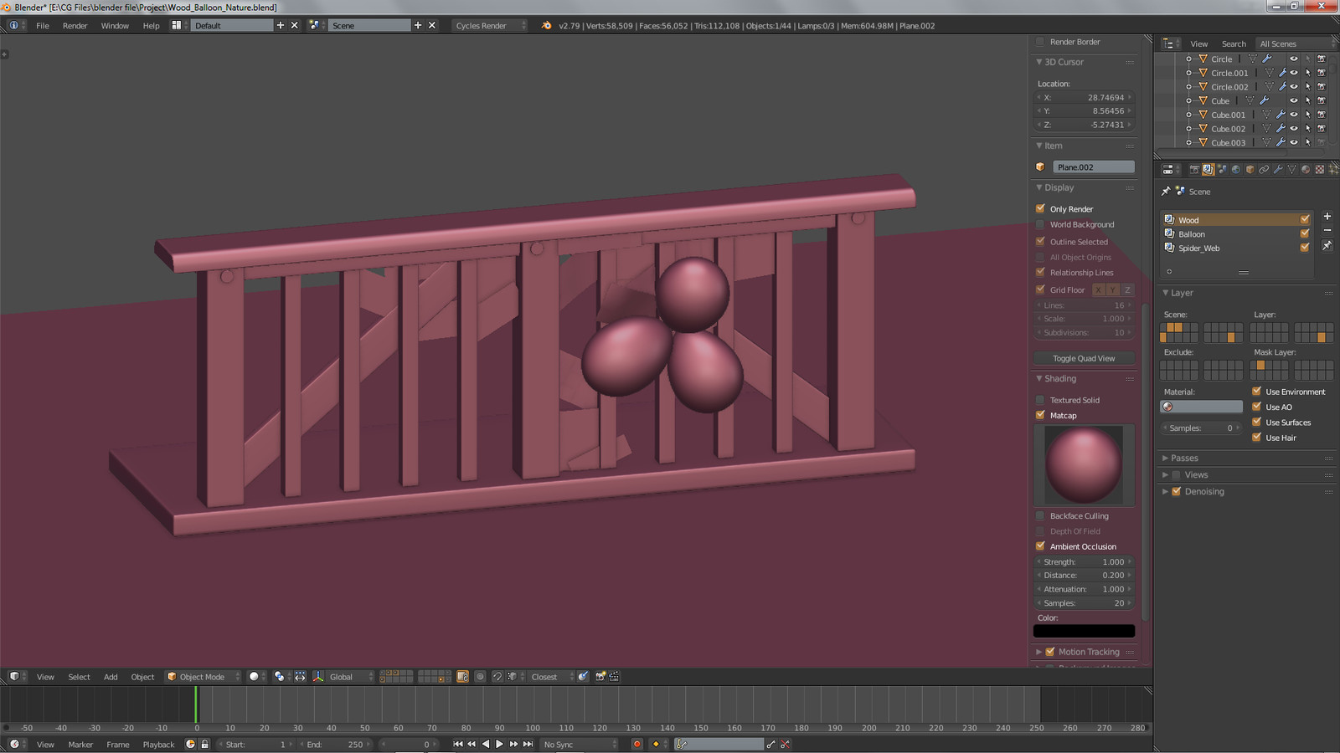Open the Scene properties tab

coord(1222,169)
